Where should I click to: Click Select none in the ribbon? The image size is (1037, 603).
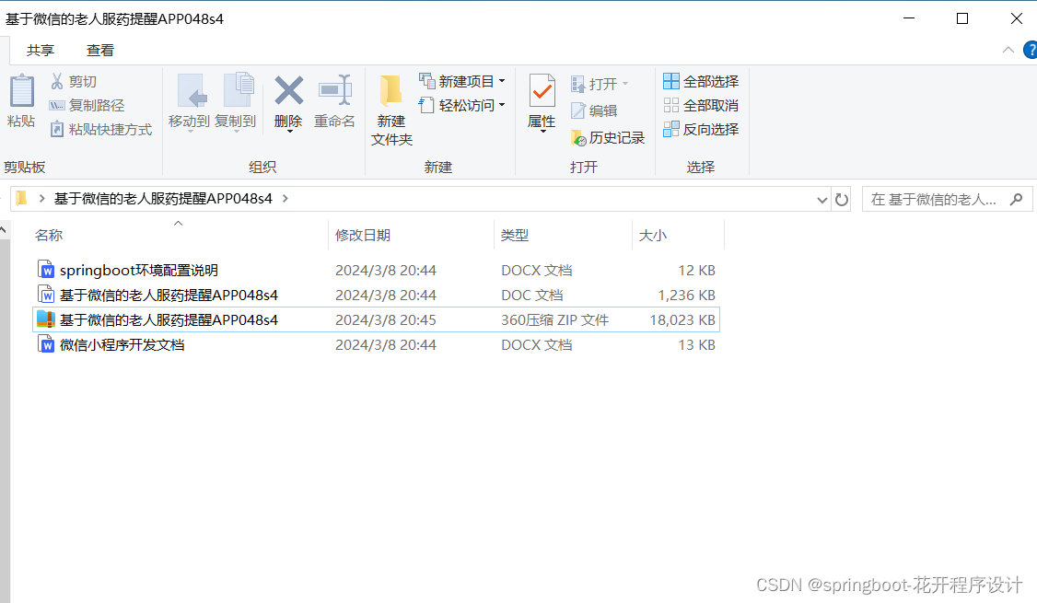(x=700, y=105)
